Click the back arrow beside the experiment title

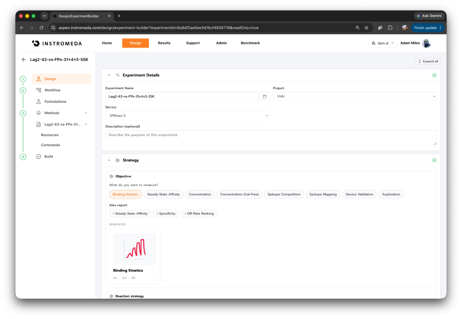click(24, 60)
